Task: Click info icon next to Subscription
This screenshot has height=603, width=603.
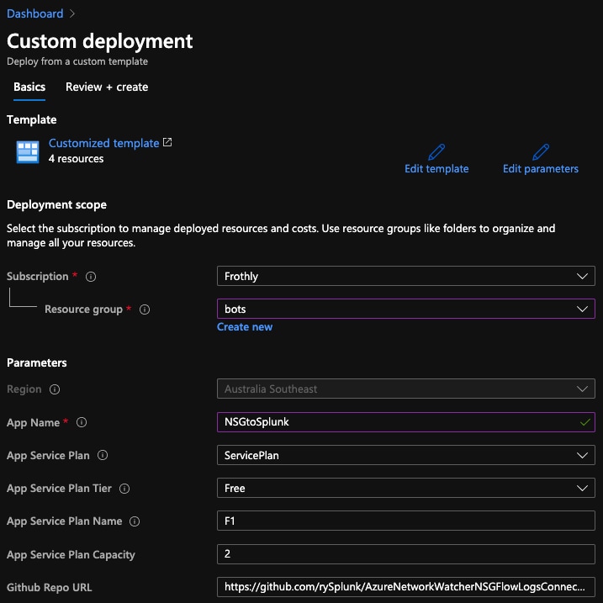Action: [91, 277]
